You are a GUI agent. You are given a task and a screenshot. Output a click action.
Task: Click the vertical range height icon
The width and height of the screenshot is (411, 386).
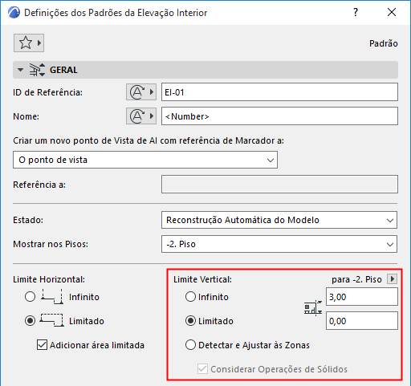click(x=313, y=308)
